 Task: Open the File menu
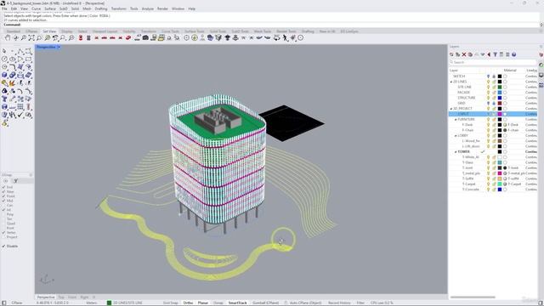[x=4, y=8]
